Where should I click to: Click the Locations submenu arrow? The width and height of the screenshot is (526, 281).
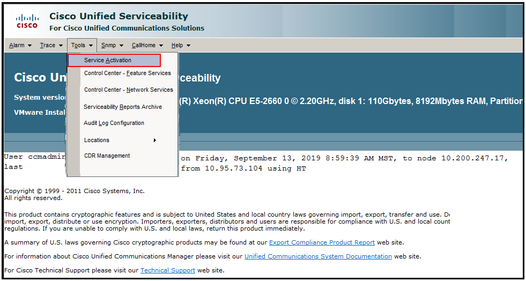(x=155, y=140)
